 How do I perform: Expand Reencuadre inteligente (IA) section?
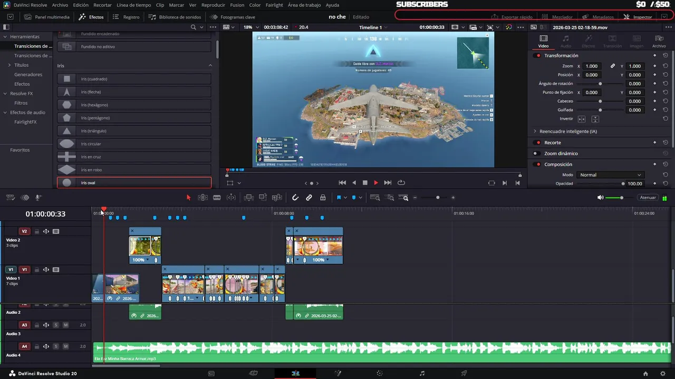click(x=535, y=131)
